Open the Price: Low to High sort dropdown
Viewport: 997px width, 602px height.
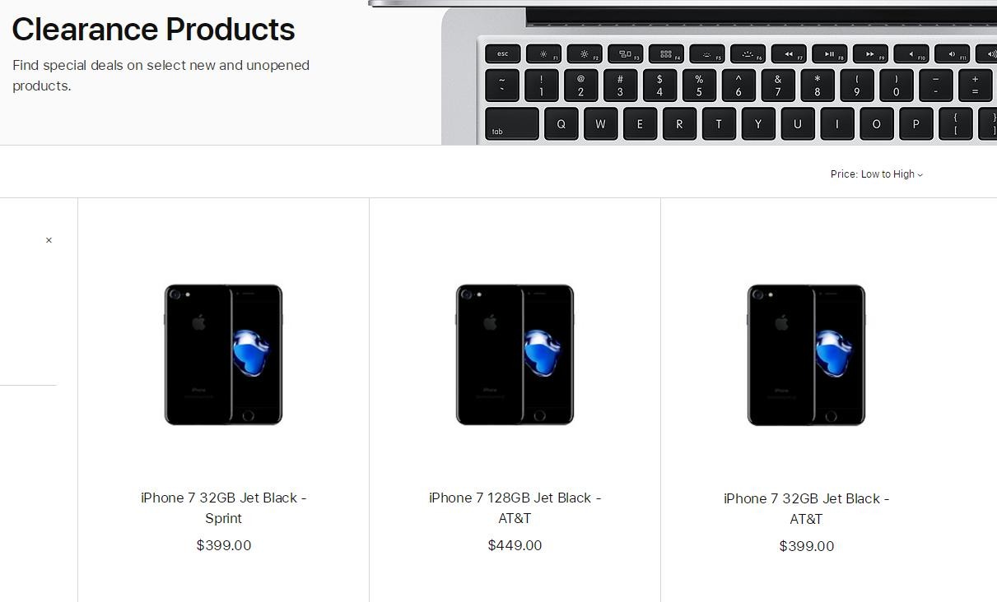[877, 174]
